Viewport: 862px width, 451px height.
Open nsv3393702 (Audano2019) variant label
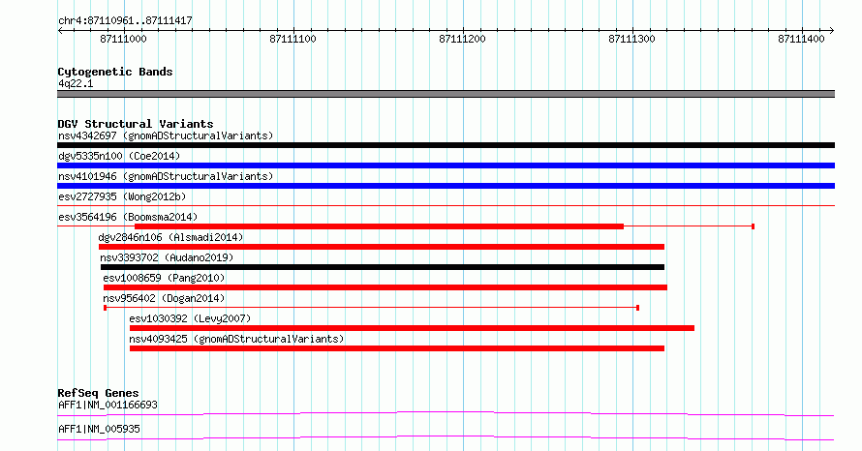coord(167,257)
